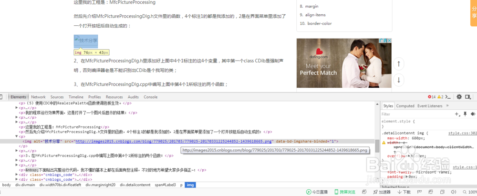Open DevTools settings gear
This screenshot has width=477, height=196.
tap(459, 97)
